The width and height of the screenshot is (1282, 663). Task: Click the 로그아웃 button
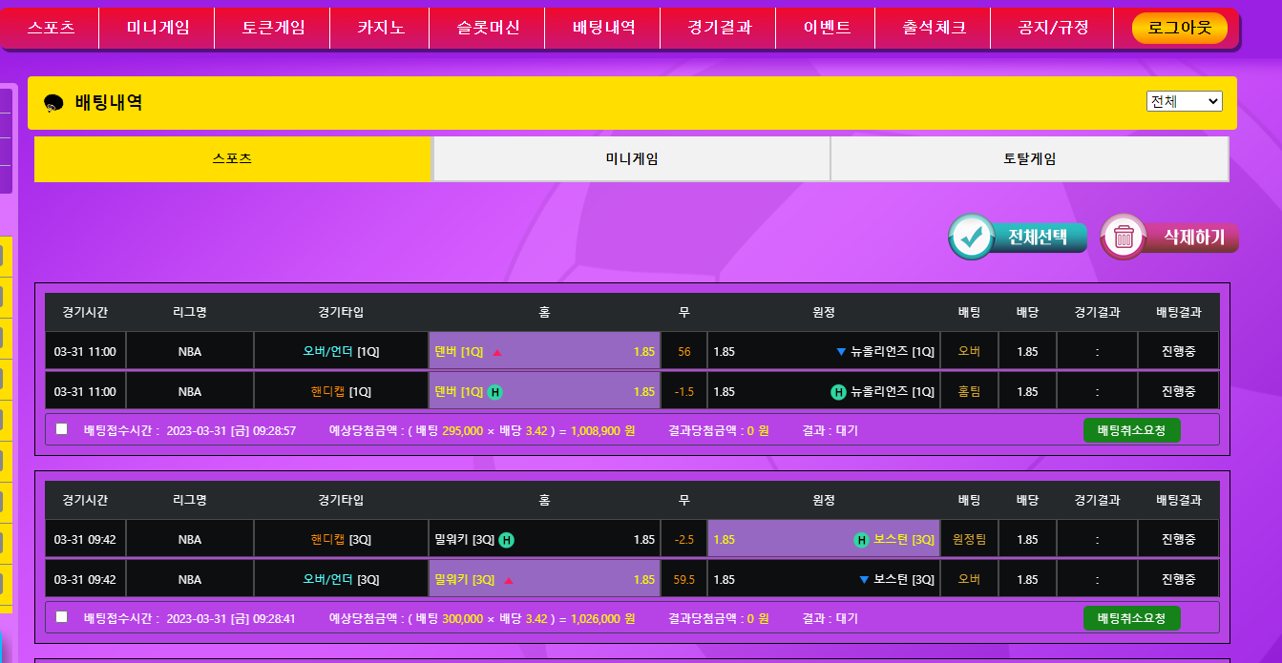1179,28
